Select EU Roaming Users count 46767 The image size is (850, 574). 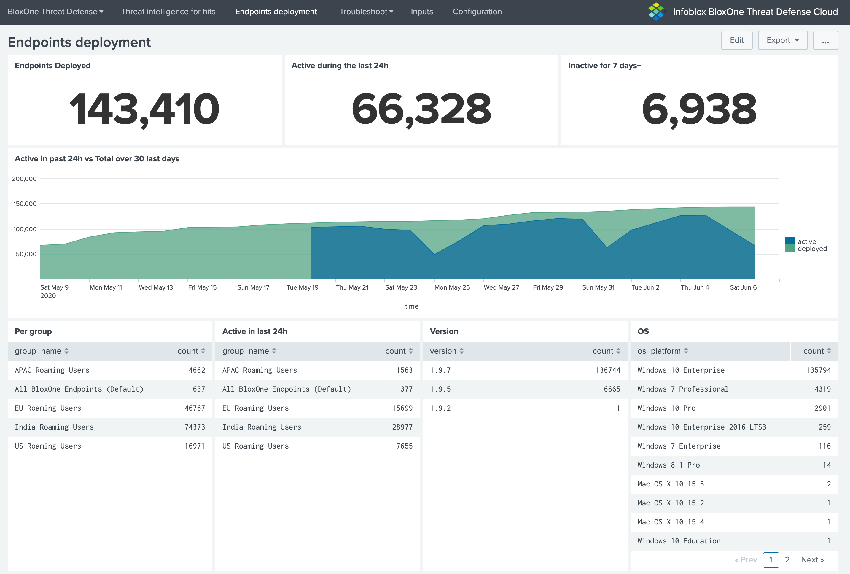pyautogui.click(x=195, y=408)
